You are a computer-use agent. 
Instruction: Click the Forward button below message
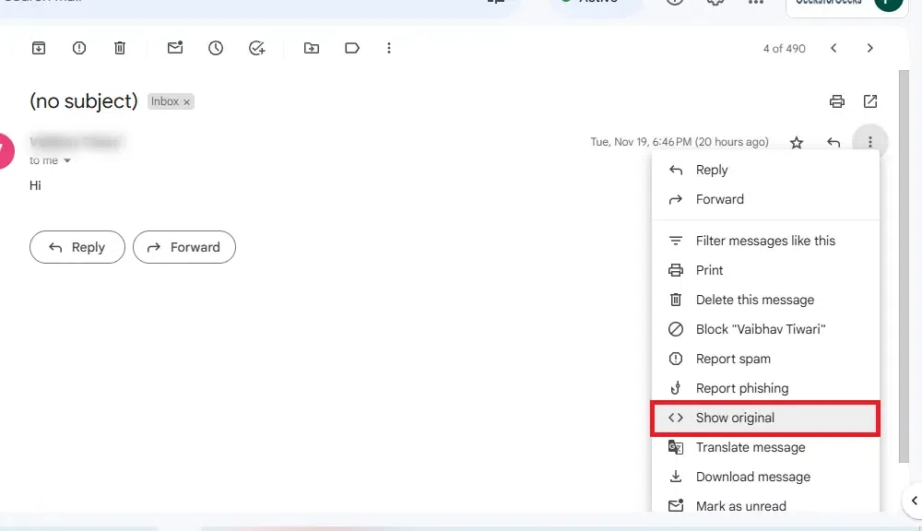click(x=184, y=247)
